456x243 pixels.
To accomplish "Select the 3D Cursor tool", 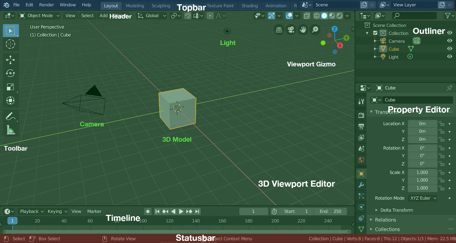I will coord(10,44).
